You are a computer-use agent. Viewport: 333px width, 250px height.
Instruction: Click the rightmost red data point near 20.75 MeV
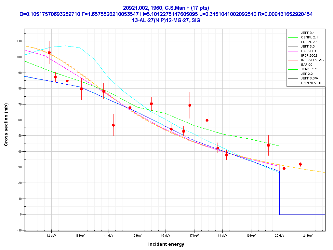300,164
